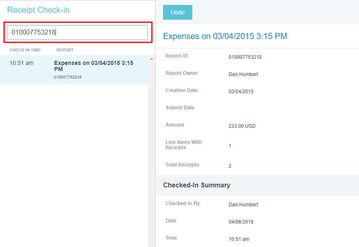Click report number 010007753218 under list title
The height and width of the screenshot is (247, 359).
(x=68, y=77)
